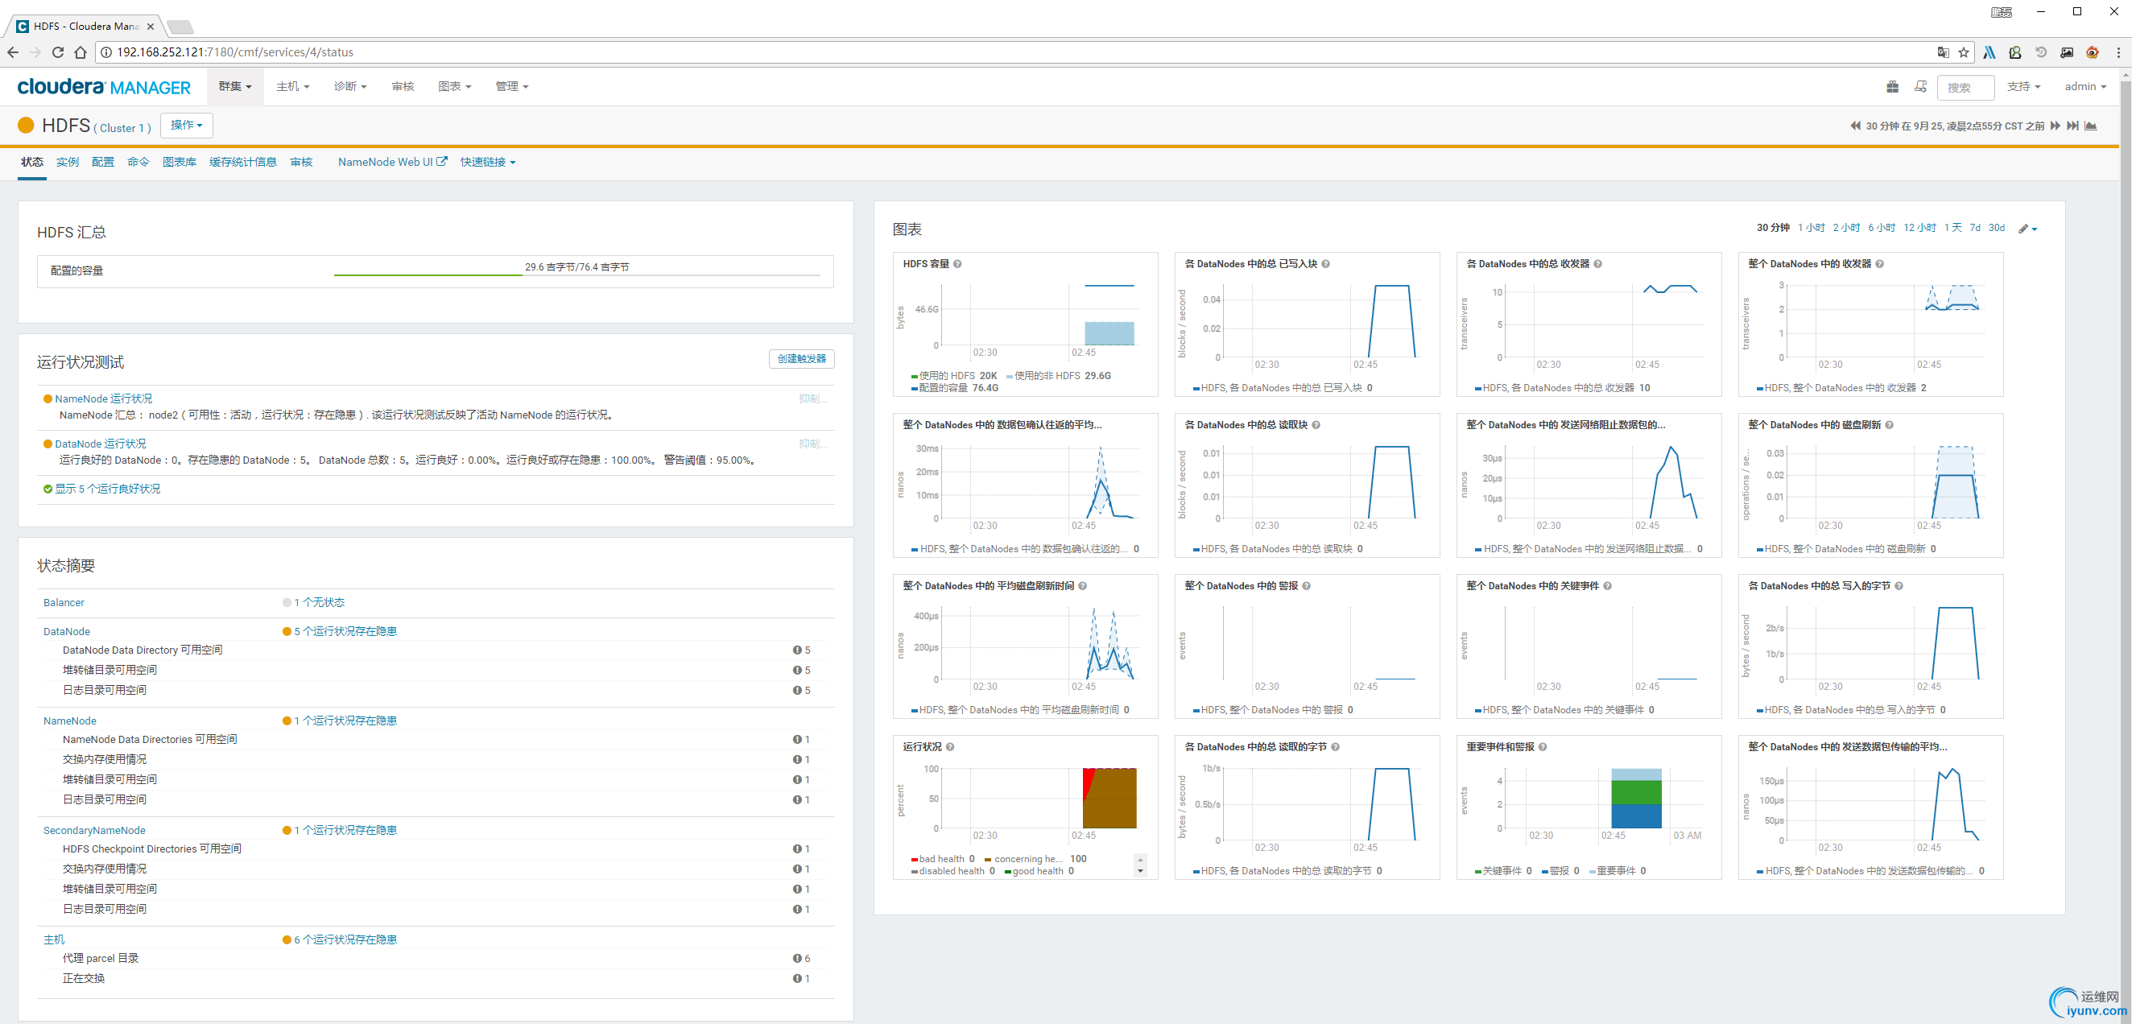Open SecondaryNameNode status link

tap(94, 830)
